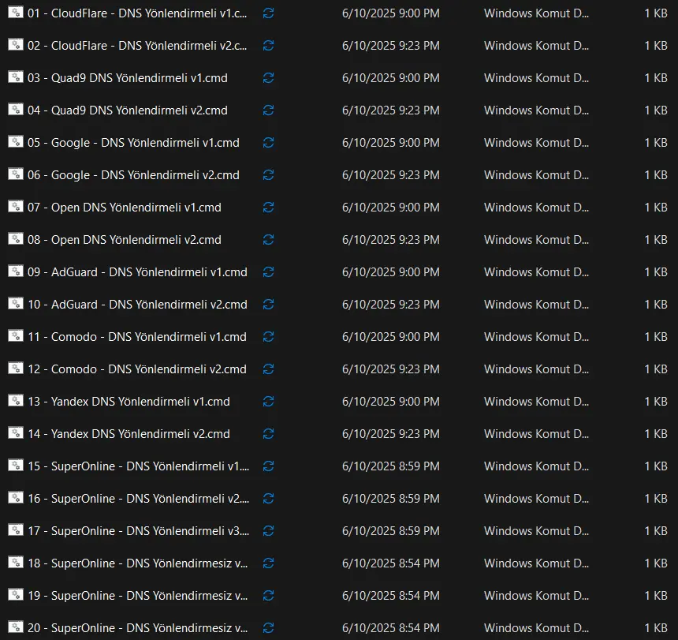Select file 16 - SuperOnline - DNS Yönlendirmeli v2

point(139,499)
